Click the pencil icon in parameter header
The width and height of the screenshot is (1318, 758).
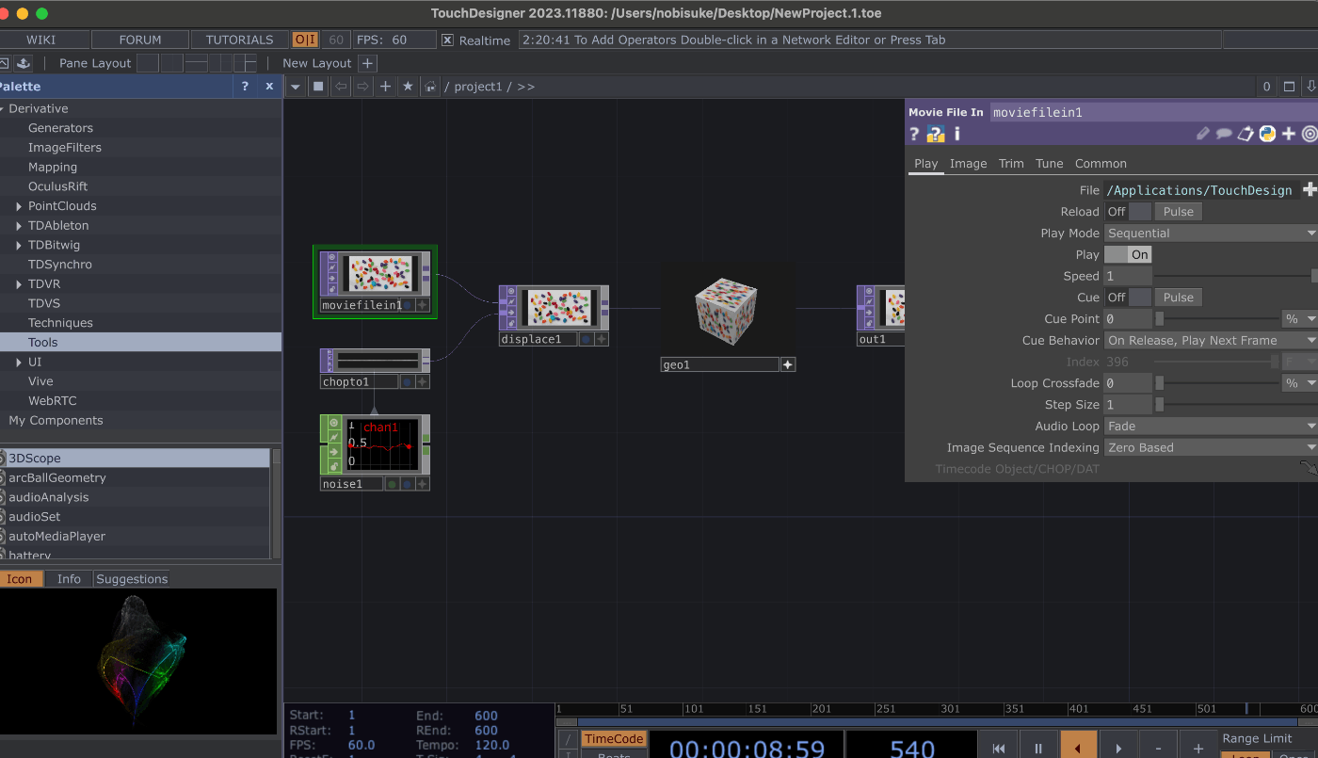[x=1202, y=134]
